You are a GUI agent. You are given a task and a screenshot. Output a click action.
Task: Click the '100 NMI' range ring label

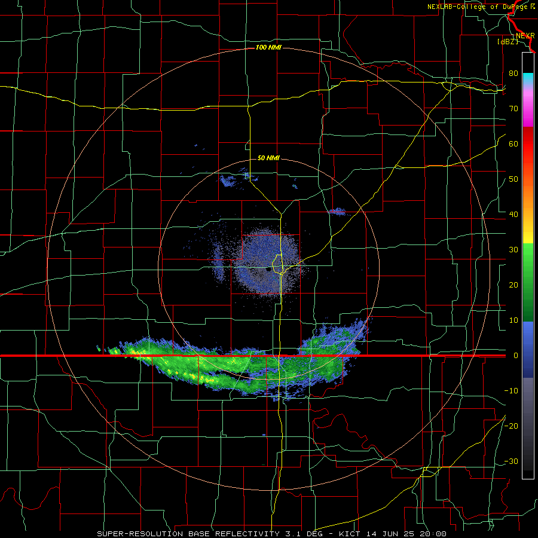268,47
